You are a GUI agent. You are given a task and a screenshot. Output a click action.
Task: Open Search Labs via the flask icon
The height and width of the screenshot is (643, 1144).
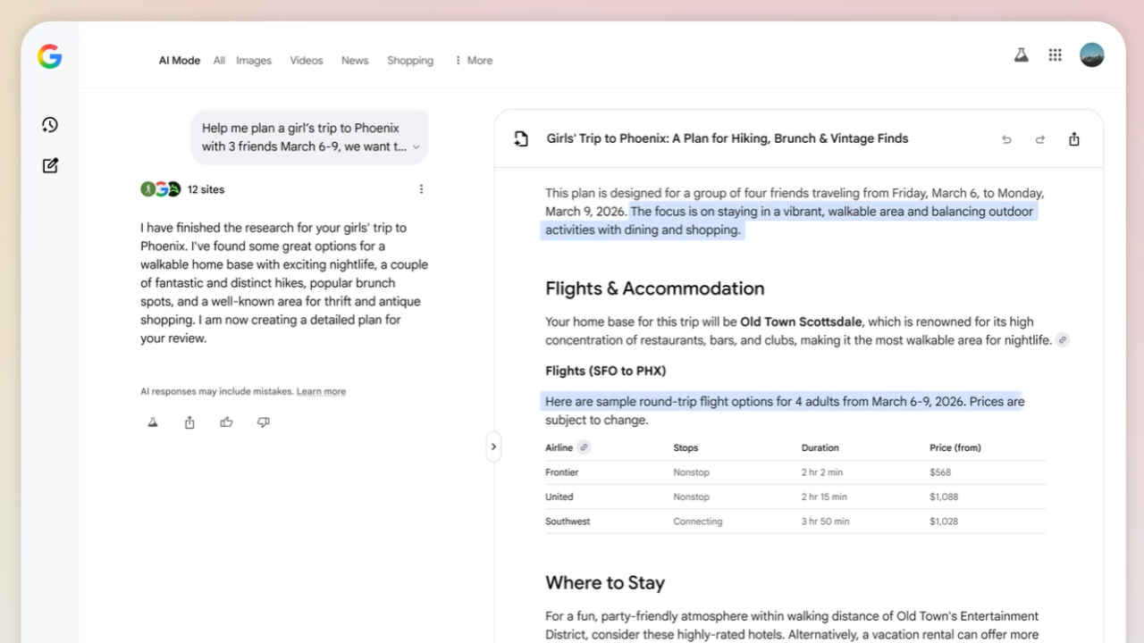click(1021, 54)
